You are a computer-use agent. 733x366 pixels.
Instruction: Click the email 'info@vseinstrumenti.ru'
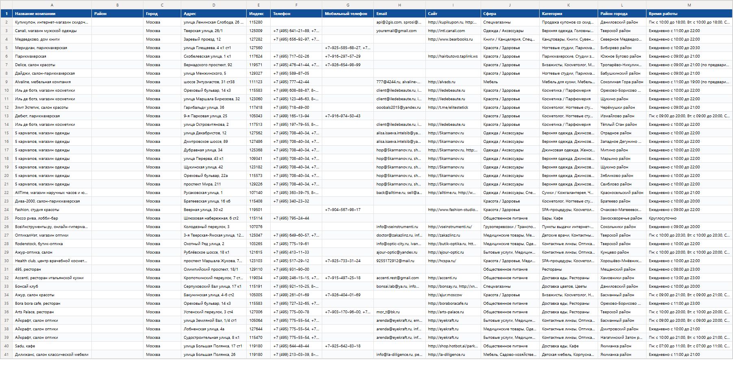tap(399, 227)
